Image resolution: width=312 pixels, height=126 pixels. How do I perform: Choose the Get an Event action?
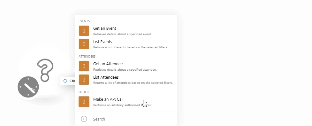point(126,31)
